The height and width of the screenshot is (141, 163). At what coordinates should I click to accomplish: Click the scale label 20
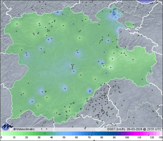27,137
